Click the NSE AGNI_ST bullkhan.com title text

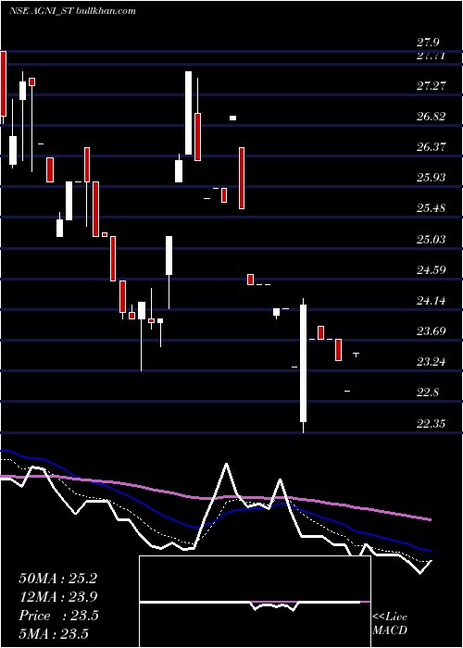click(72, 11)
